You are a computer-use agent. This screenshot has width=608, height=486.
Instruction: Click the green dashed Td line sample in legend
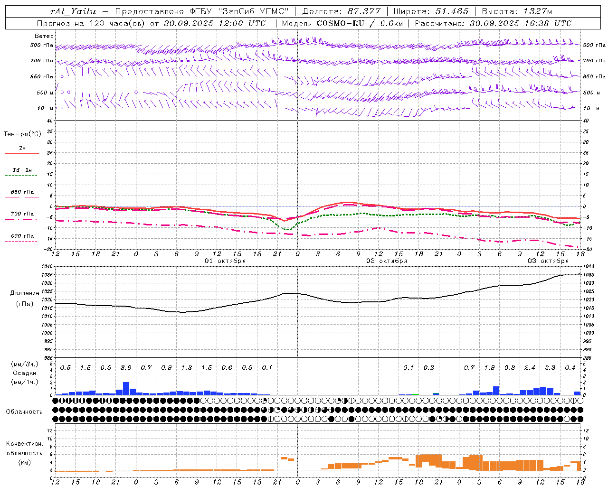point(21,175)
